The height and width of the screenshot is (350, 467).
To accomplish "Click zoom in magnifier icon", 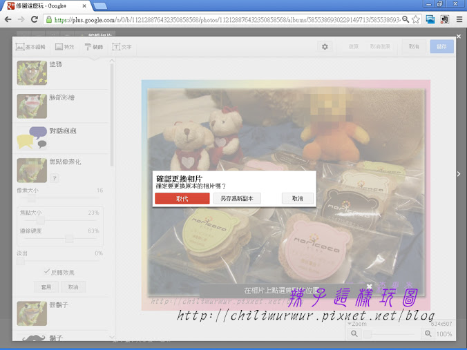I will click(428, 333).
